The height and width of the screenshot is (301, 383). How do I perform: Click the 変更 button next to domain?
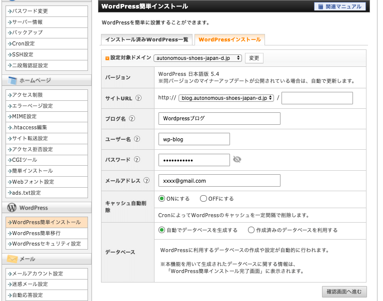[x=254, y=58]
